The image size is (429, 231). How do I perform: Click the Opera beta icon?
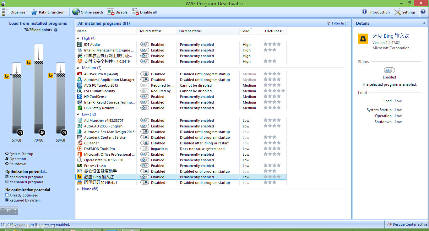pos(80,160)
